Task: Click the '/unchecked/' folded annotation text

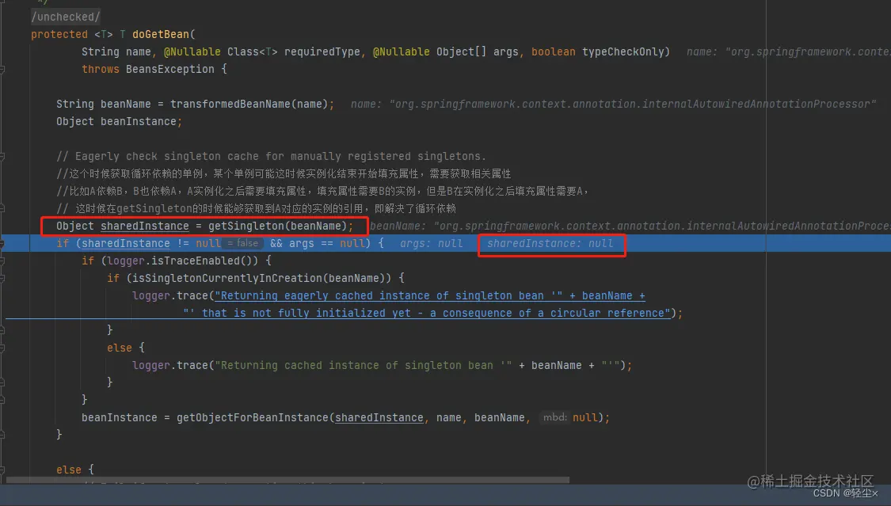Action: [66, 17]
